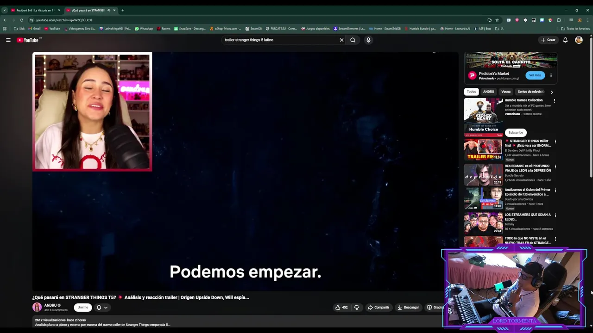Open the Kick bookmark

[x=19, y=29]
